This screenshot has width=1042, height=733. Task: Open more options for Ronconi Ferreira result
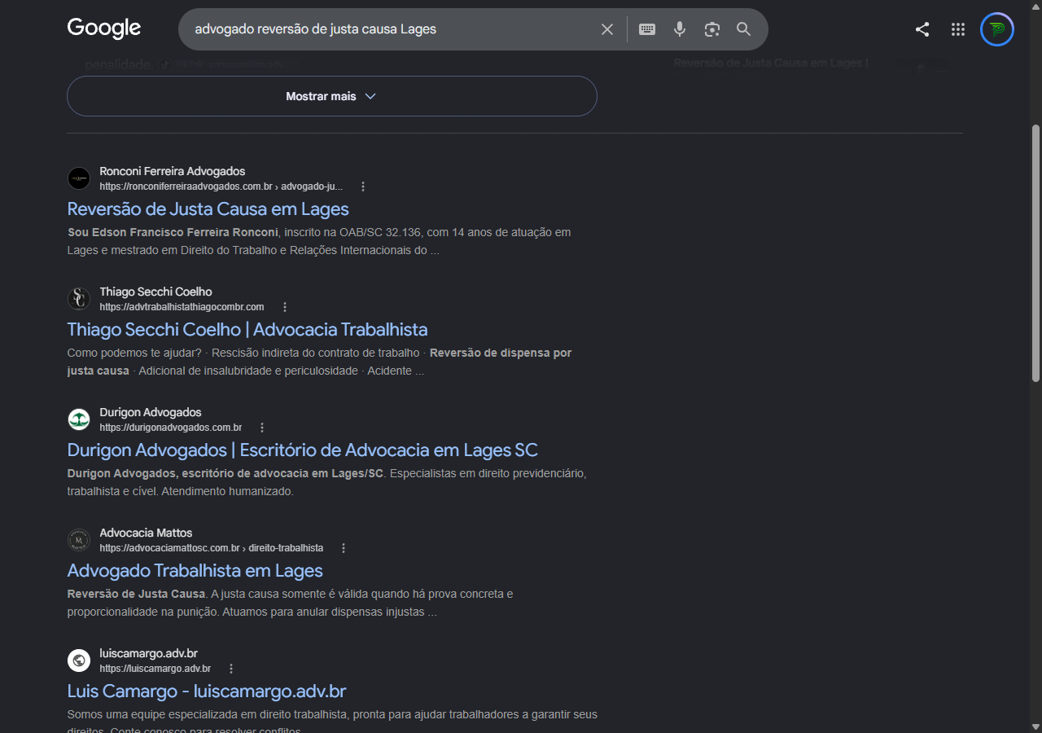click(x=363, y=187)
